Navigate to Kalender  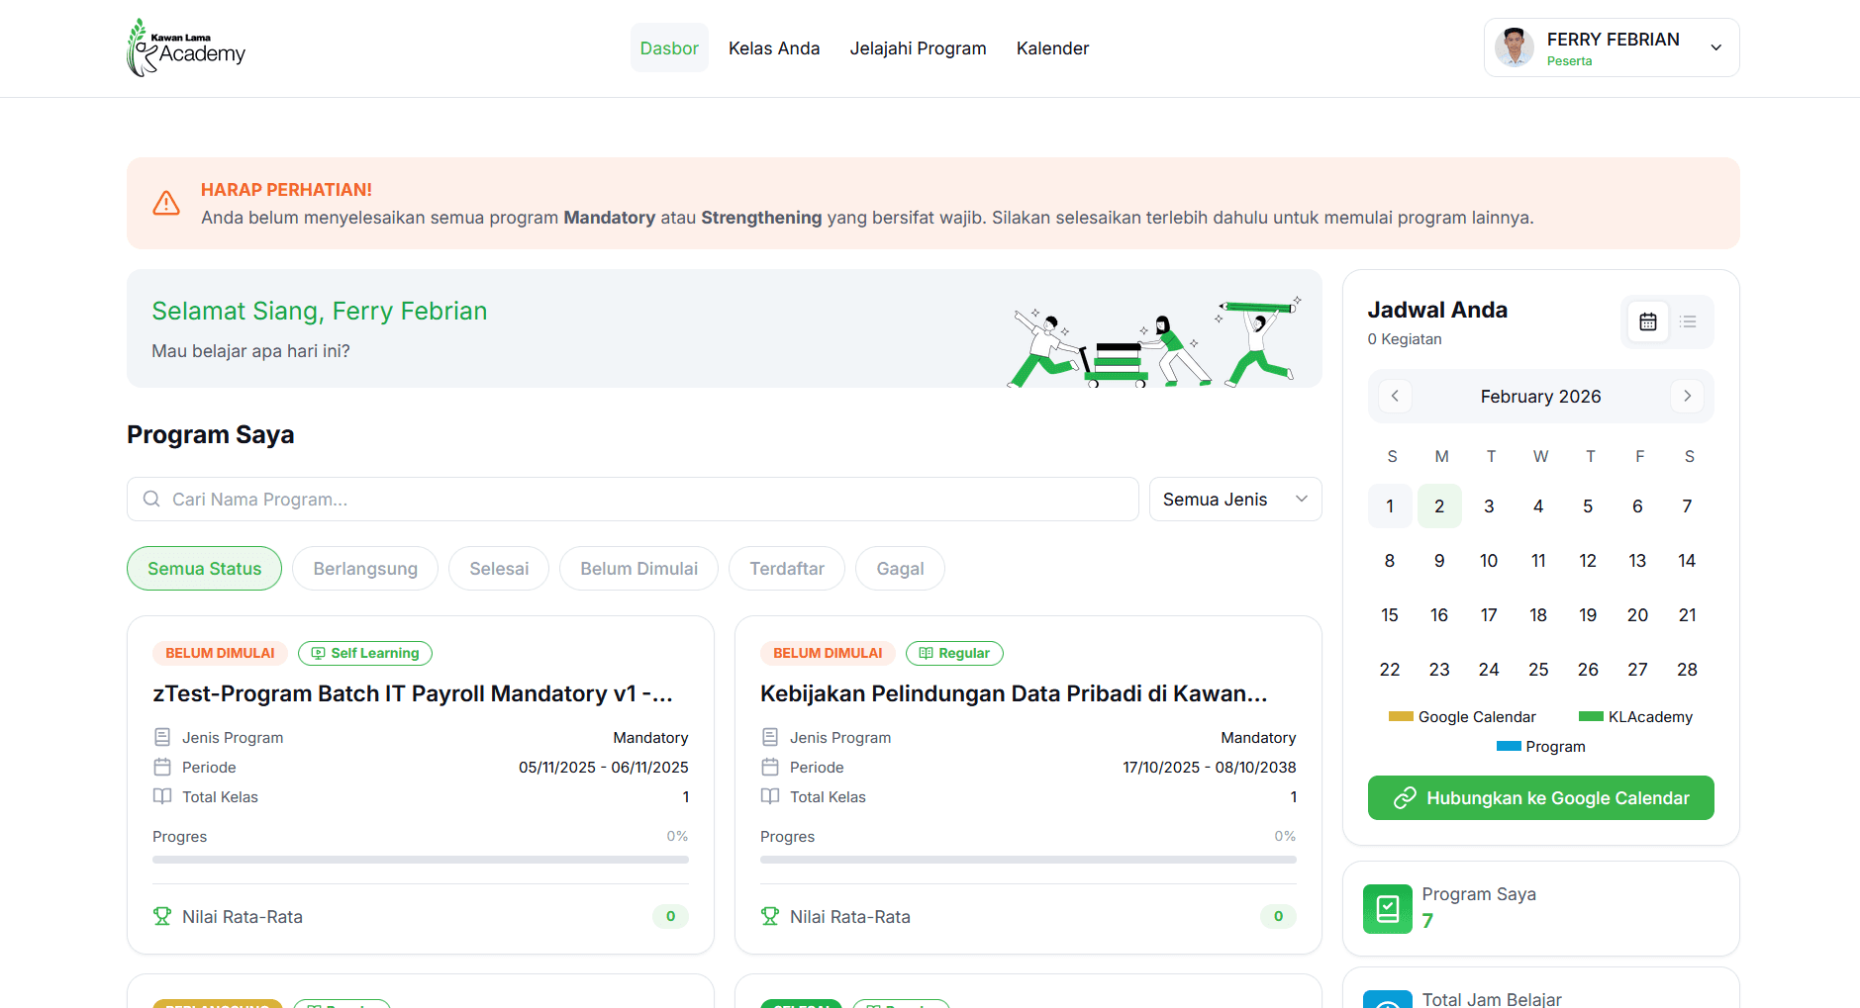point(1052,47)
